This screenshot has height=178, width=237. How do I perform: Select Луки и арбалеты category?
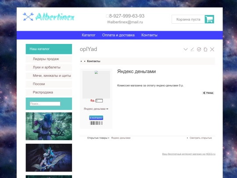point(49,67)
